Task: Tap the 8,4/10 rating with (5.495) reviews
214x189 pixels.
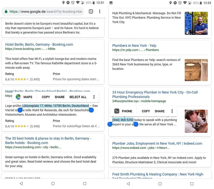Action: (x=22, y=79)
